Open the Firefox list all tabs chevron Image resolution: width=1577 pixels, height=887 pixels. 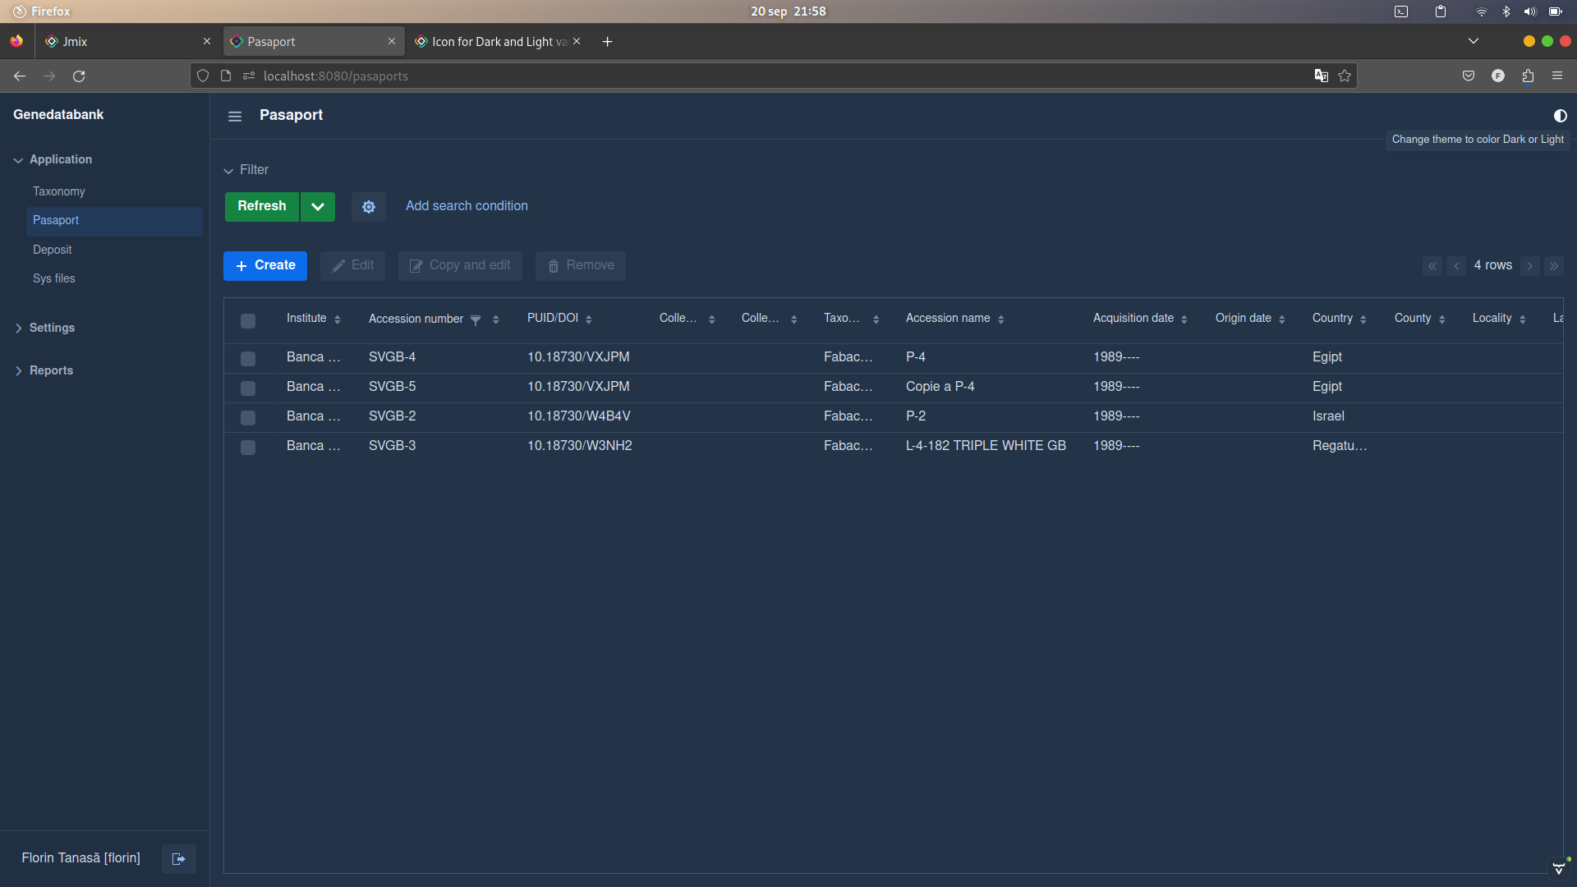click(1474, 41)
